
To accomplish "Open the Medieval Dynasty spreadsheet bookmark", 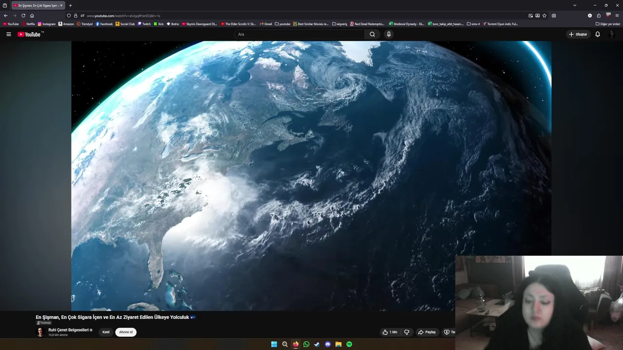I will 406,24.
